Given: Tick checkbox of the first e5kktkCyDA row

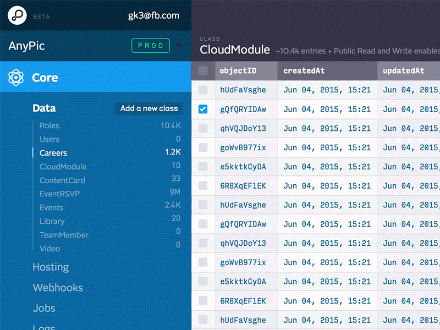Looking at the screenshot, I should 203,167.
